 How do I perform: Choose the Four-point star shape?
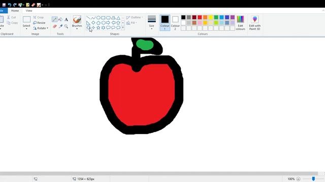93,27
